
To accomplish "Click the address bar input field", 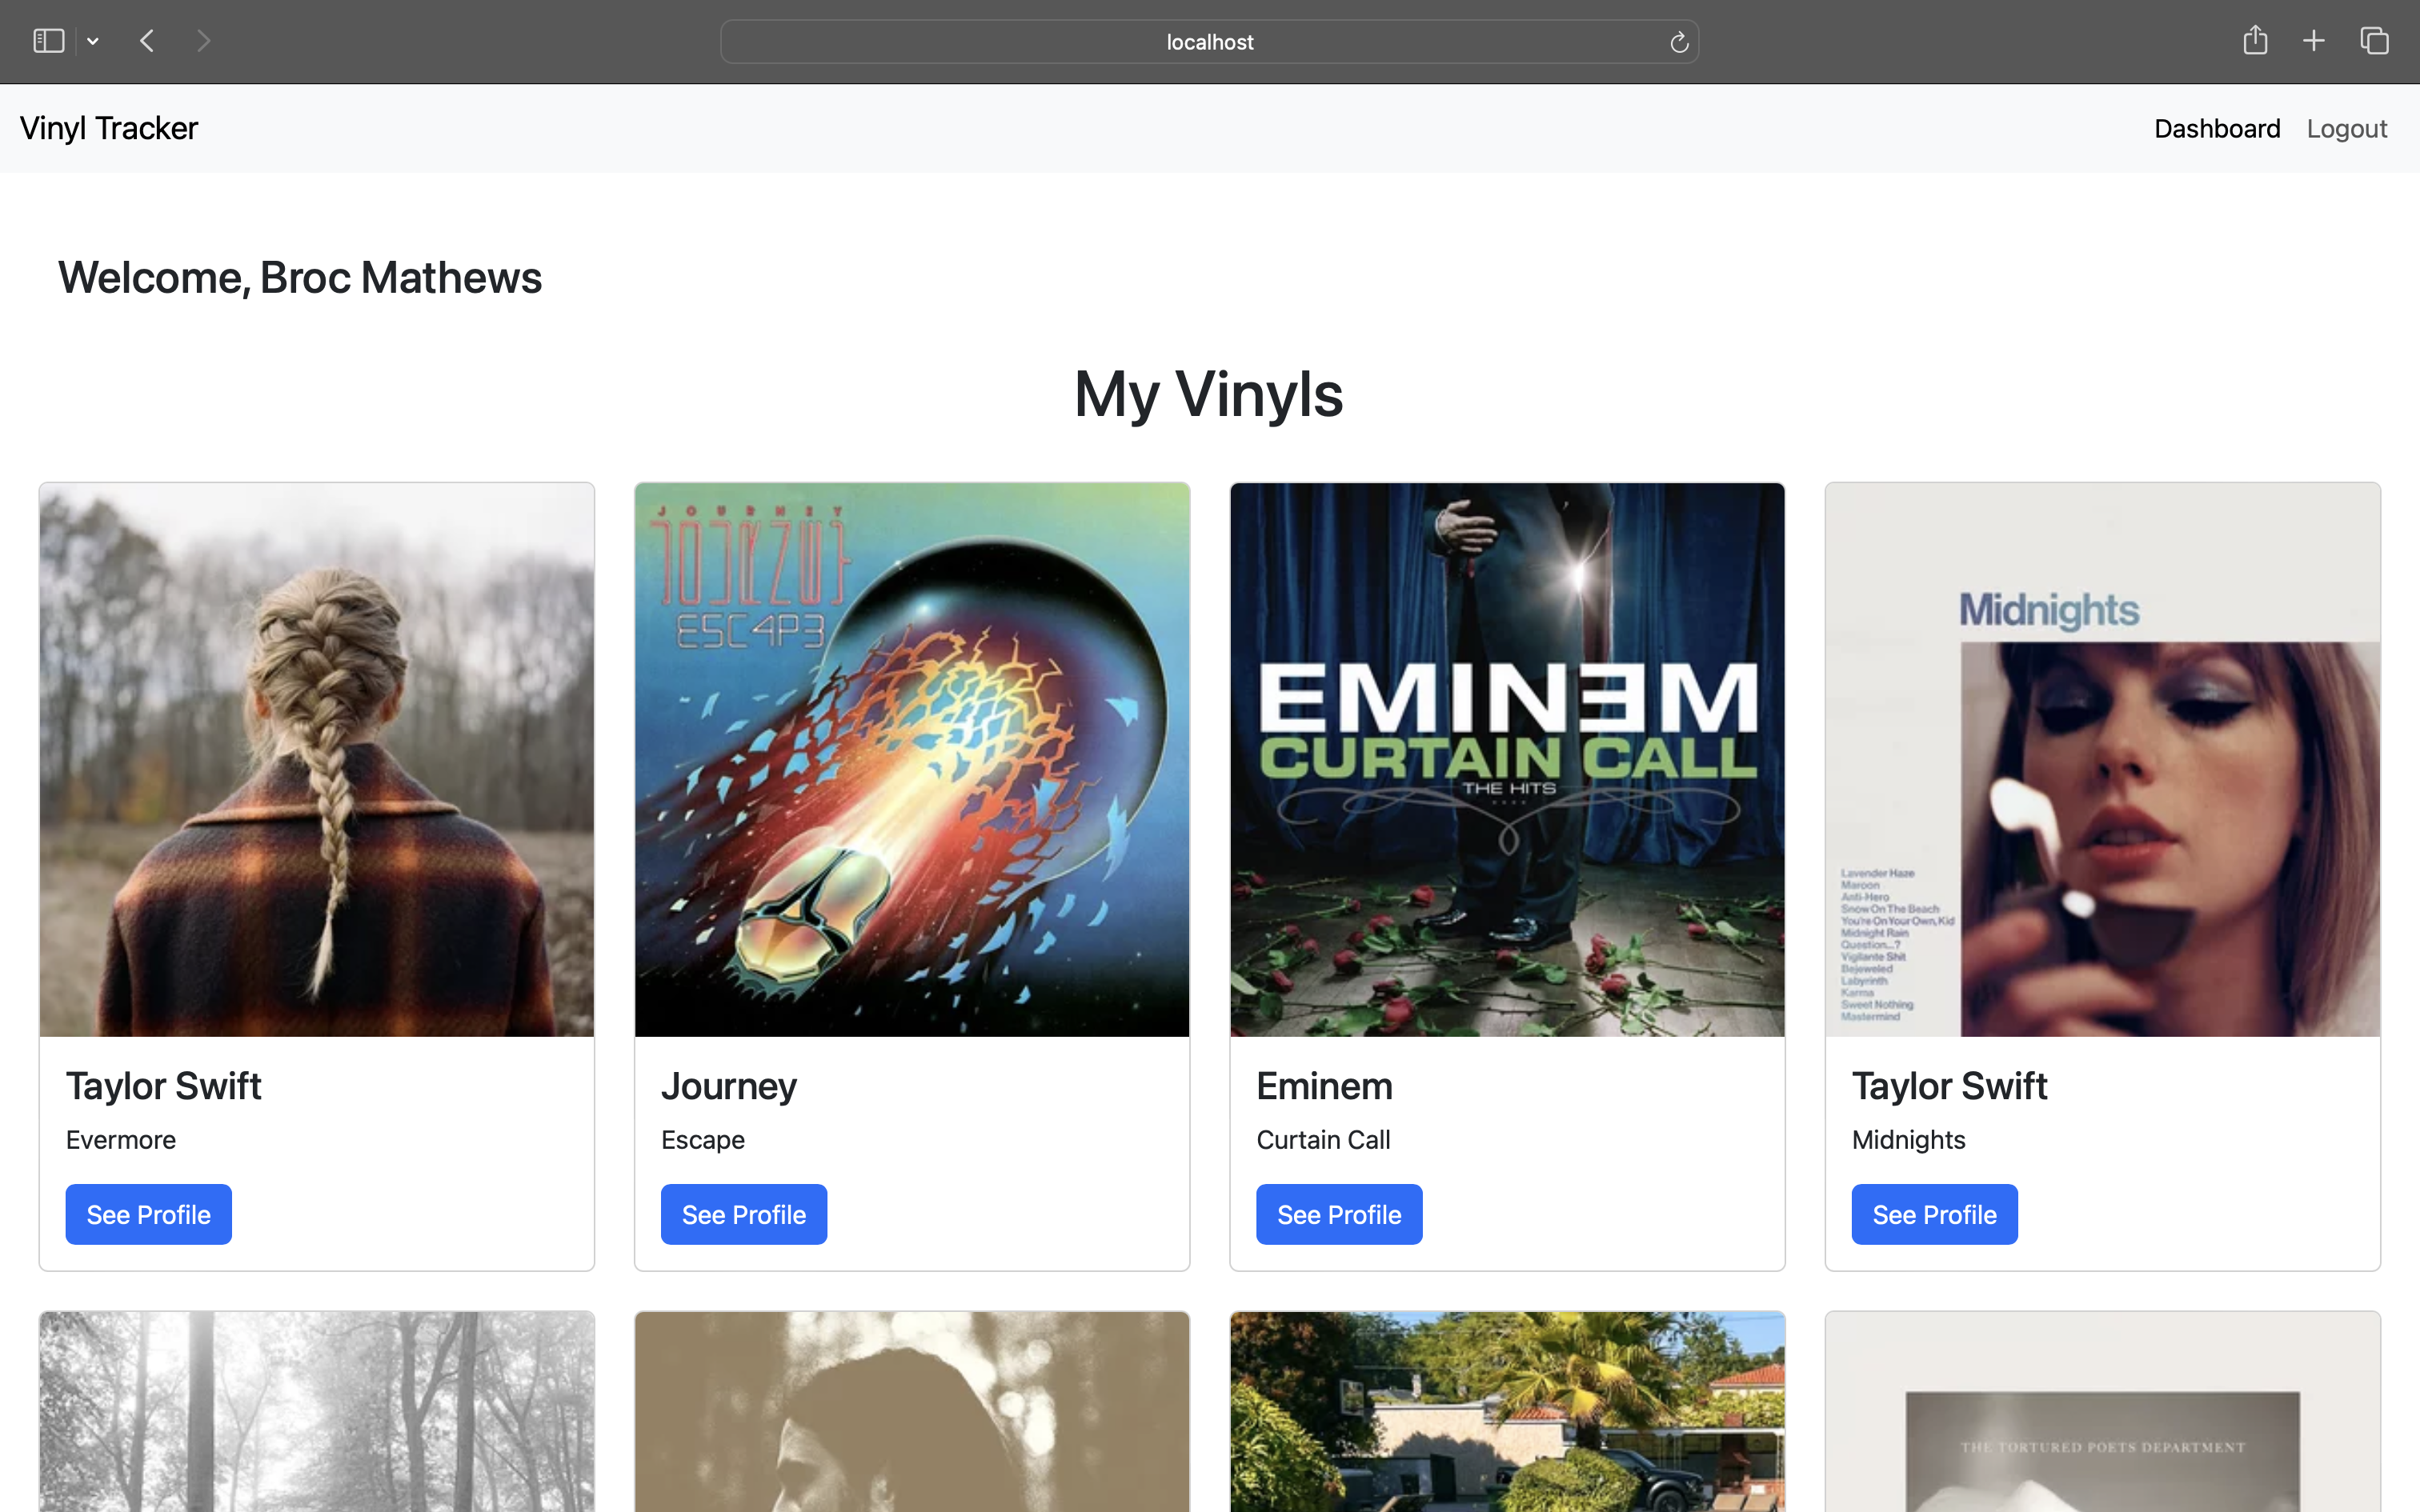I will [x=1209, y=42].
